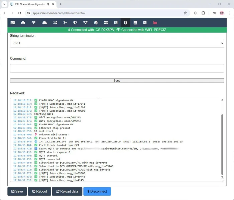Focus the Command input field
The image size is (234, 200).
tap(117, 68)
